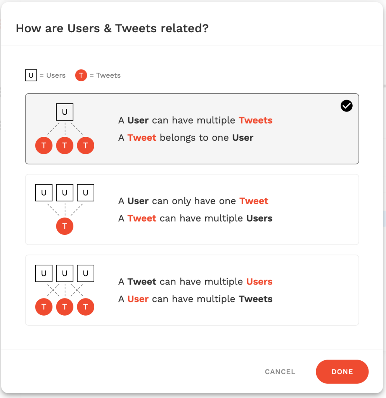Click the "A Tweet belongs to one User" text

tap(186, 138)
